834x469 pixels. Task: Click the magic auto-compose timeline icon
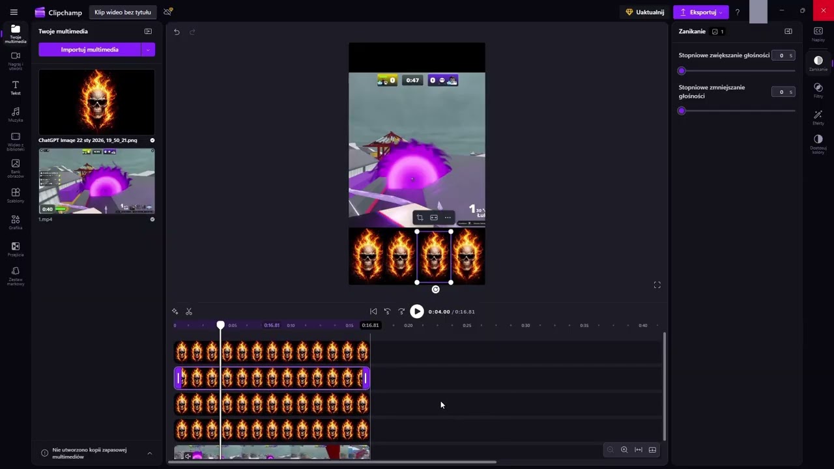(175, 311)
